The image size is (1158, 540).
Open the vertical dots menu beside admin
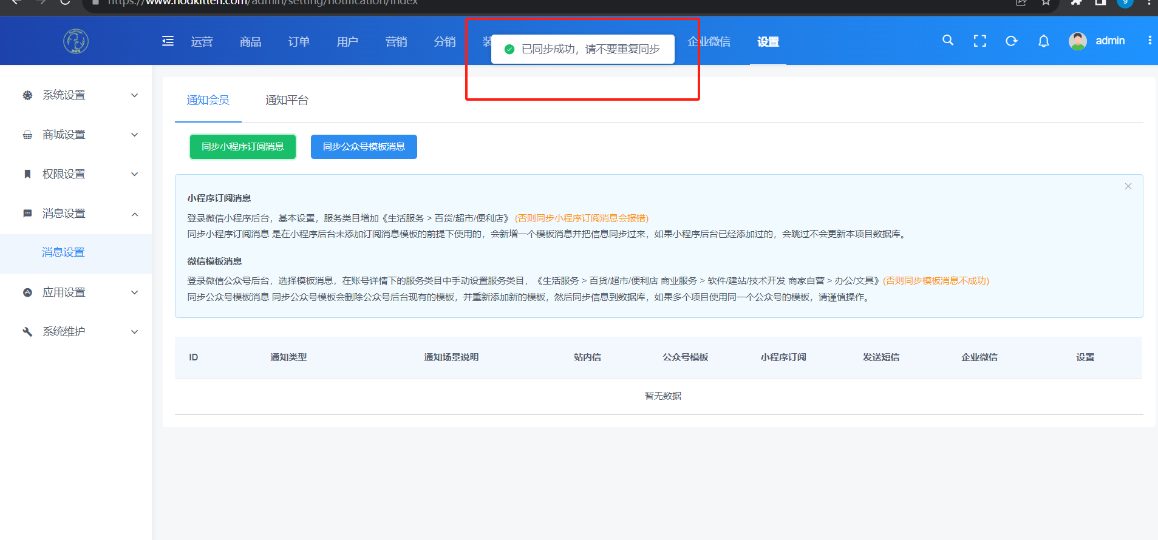click(x=1149, y=40)
